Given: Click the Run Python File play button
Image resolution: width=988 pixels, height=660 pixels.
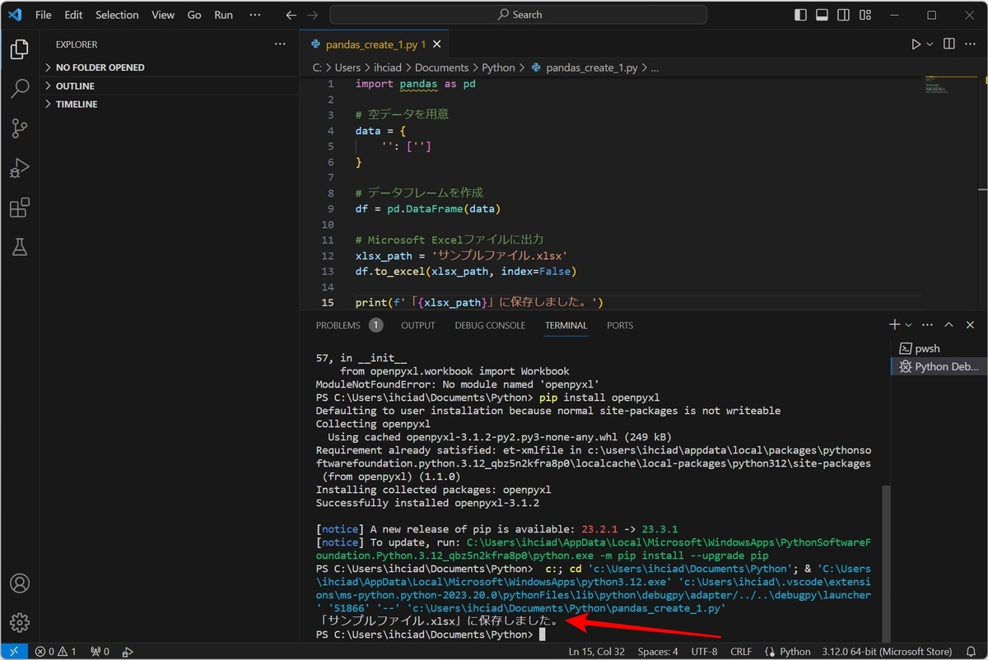Looking at the screenshot, I should [x=916, y=44].
